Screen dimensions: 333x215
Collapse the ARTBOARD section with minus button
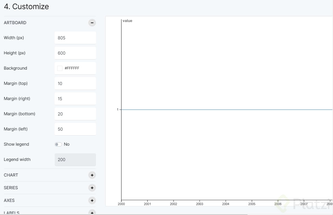[92, 23]
